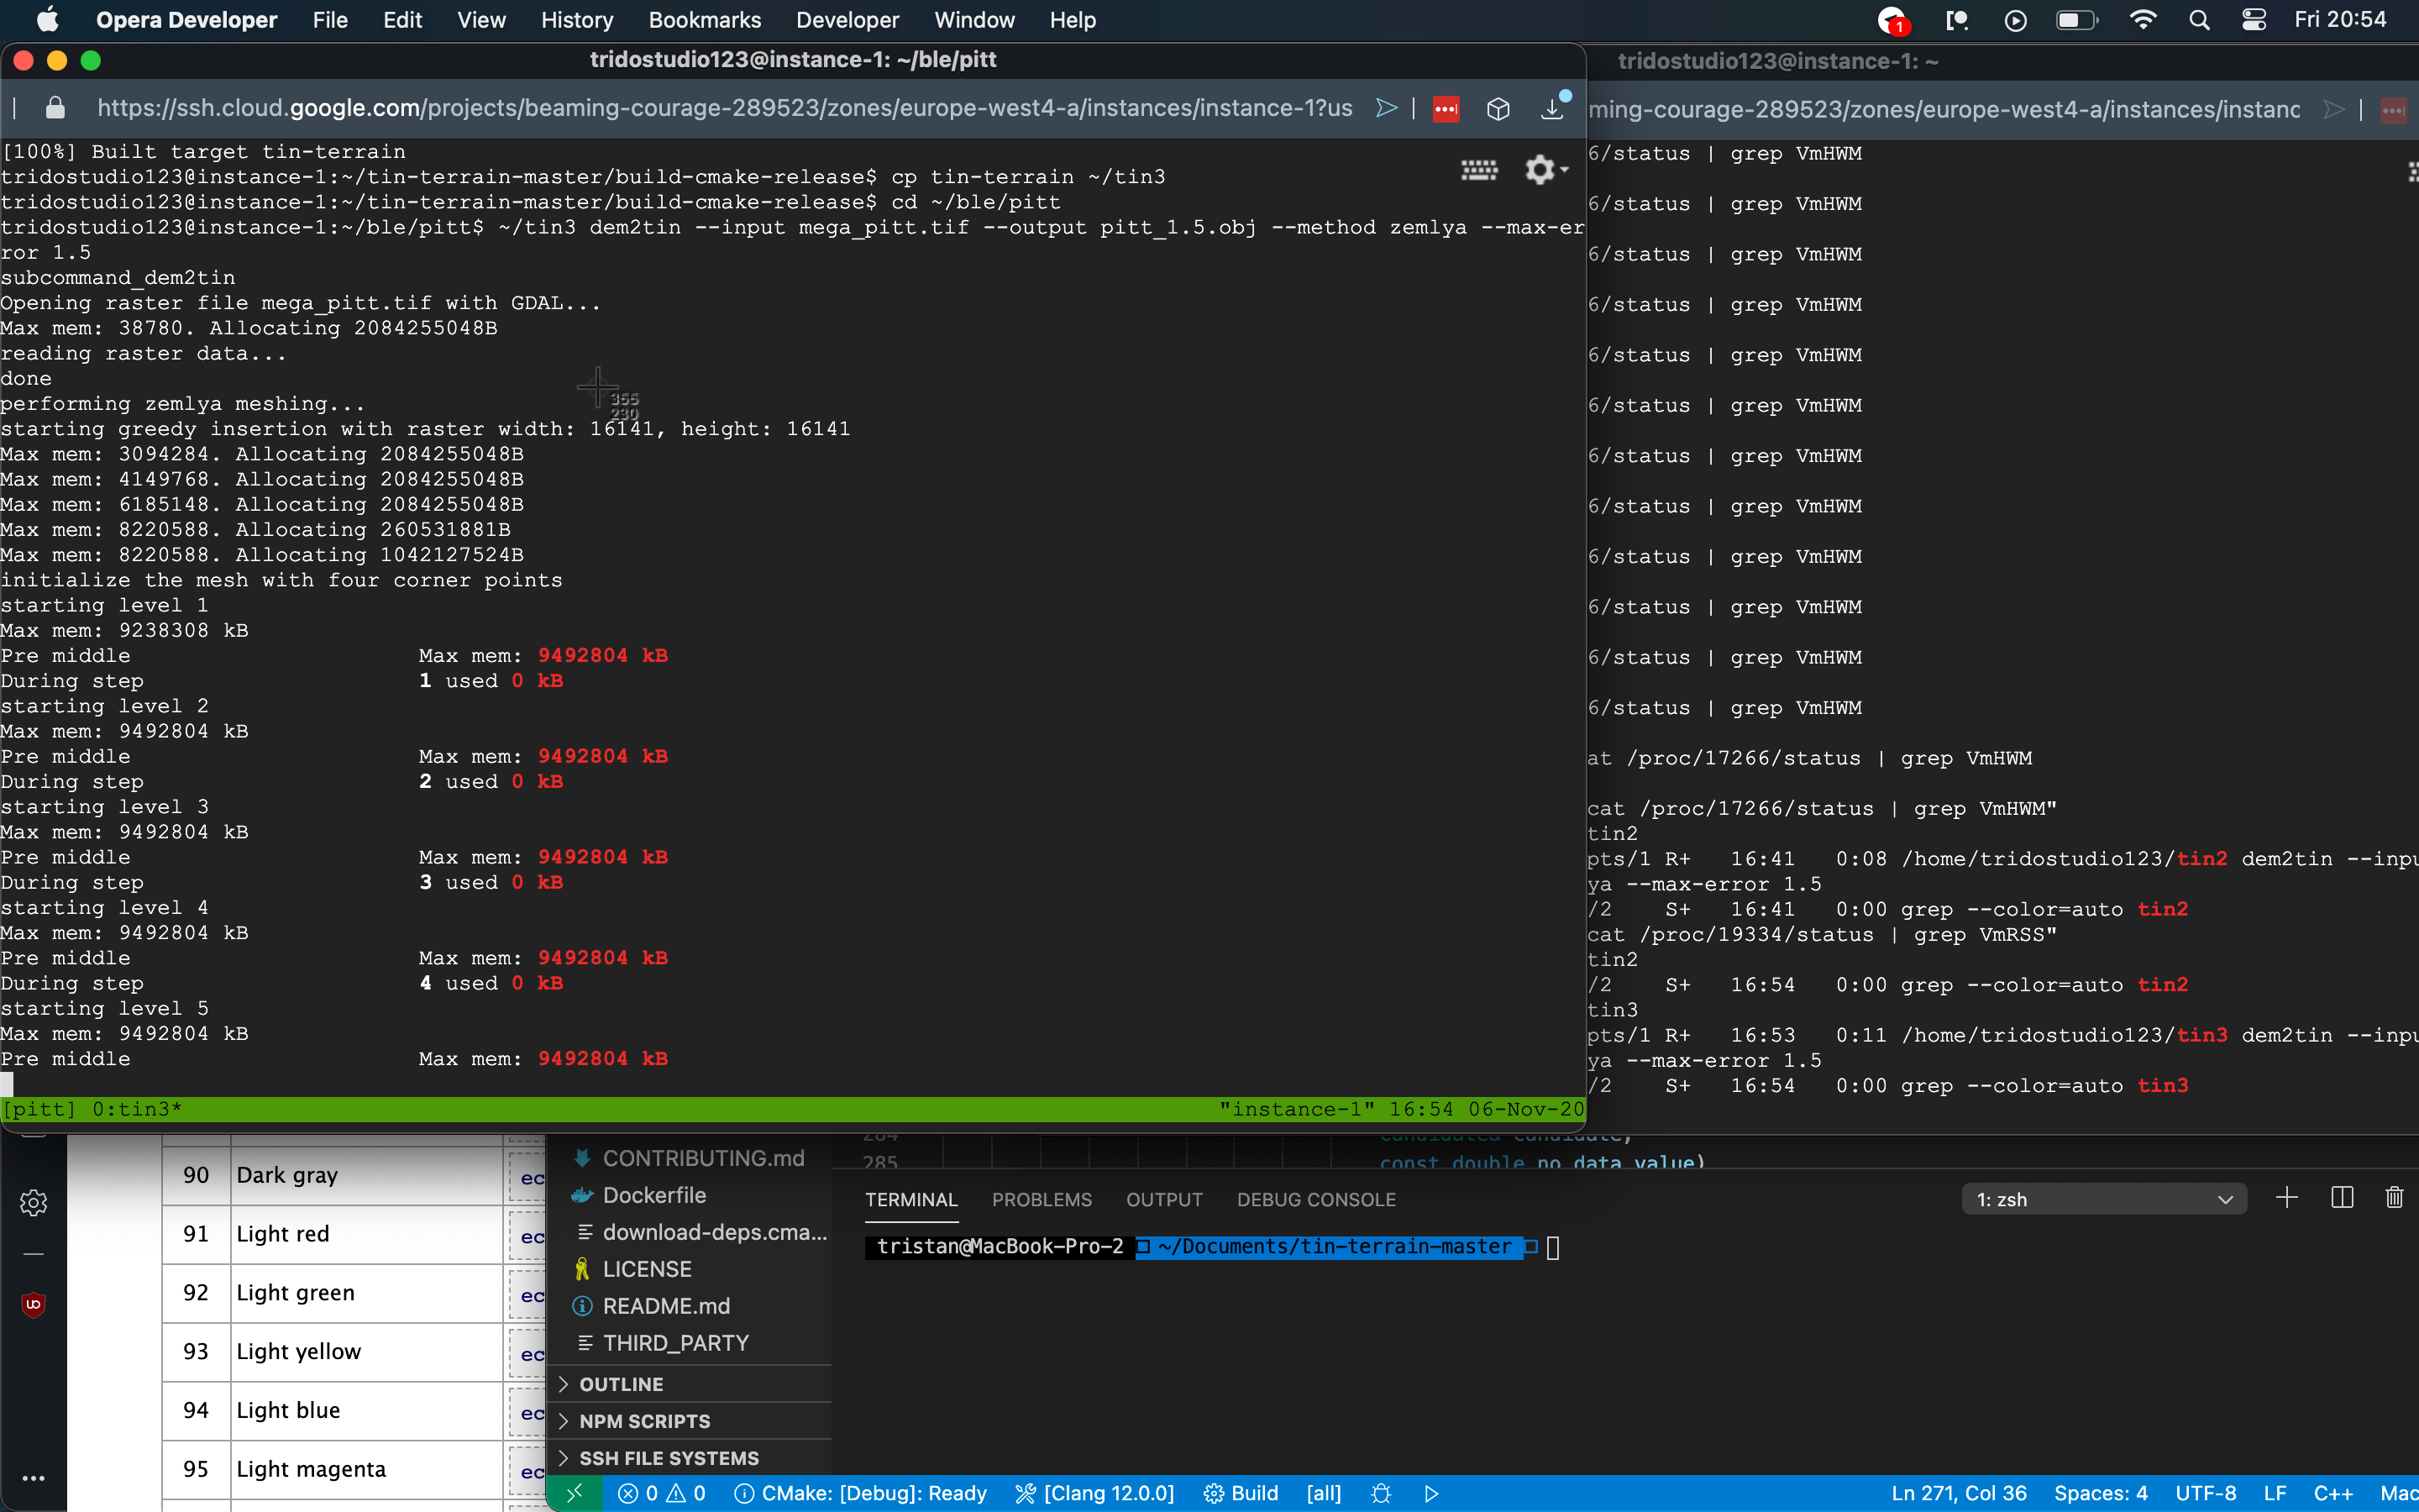Open the downloads icon in address bar
Image resolution: width=2419 pixels, height=1512 pixels.
(x=1552, y=109)
